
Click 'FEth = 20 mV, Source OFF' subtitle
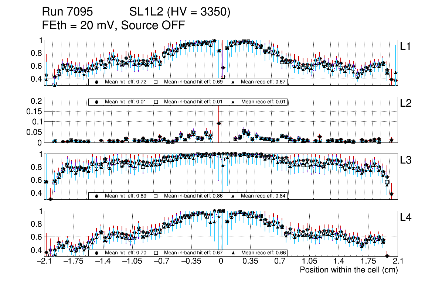point(113,25)
